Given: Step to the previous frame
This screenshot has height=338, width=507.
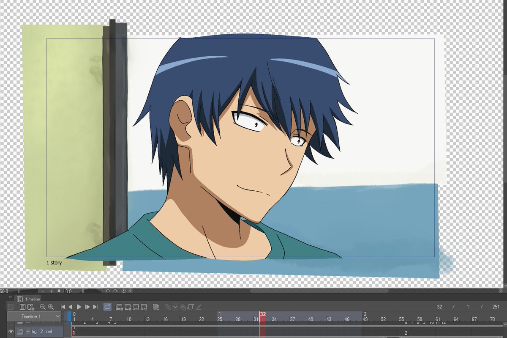Looking at the screenshot, I should (71, 307).
